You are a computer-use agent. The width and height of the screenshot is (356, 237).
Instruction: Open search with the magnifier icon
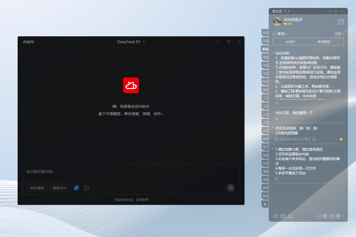click(x=290, y=216)
